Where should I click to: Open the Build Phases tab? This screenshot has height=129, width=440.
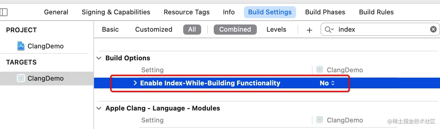click(325, 12)
